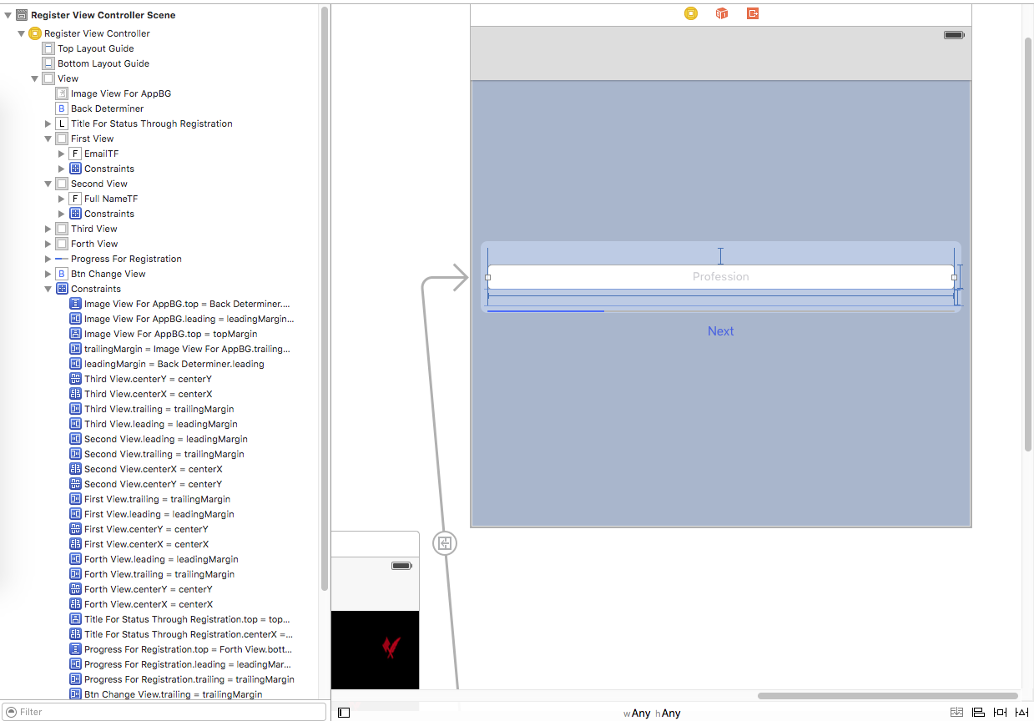Click the View Controller icon in scene dock
Image resolution: width=1034 pixels, height=721 pixels.
tap(691, 13)
